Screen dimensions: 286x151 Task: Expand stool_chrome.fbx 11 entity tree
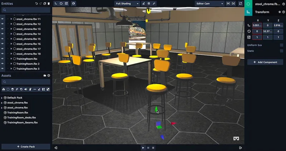click(11, 19)
